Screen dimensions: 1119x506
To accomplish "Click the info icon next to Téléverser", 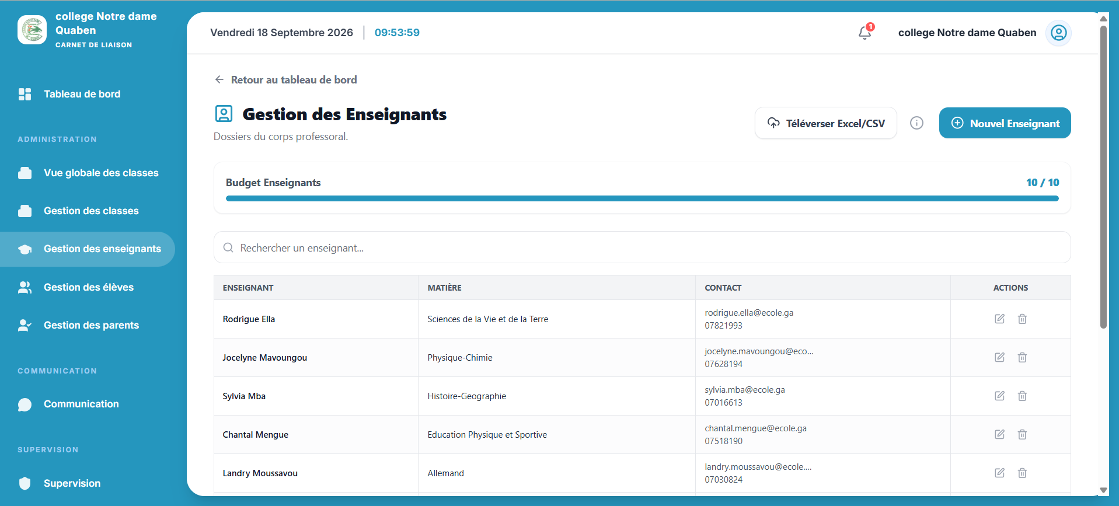I will [x=916, y=123].
